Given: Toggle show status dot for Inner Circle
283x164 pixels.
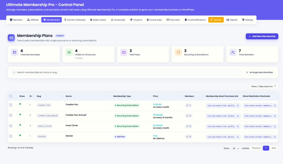Looking at the screenshot, I should pyautogui.click(x=20, y=125).
